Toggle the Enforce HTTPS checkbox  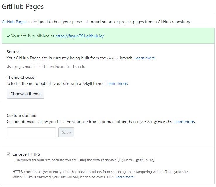coord(8,154)
